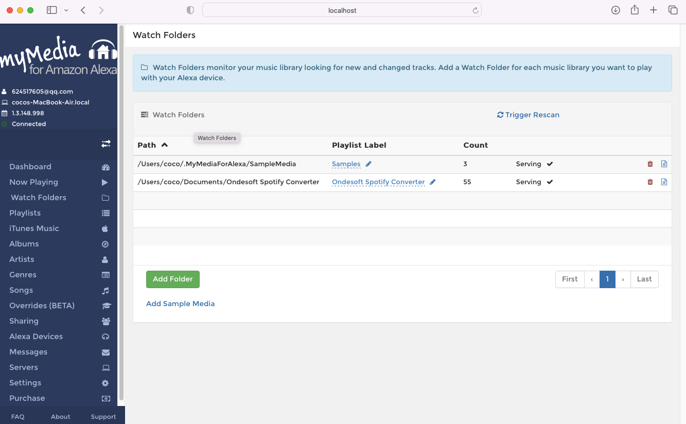Screen dimensions: 686x424
Task: Open Dashboard in the sidebar
Action: tap(30, 167)
